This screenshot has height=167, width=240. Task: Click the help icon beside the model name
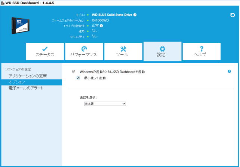point(135,15)
